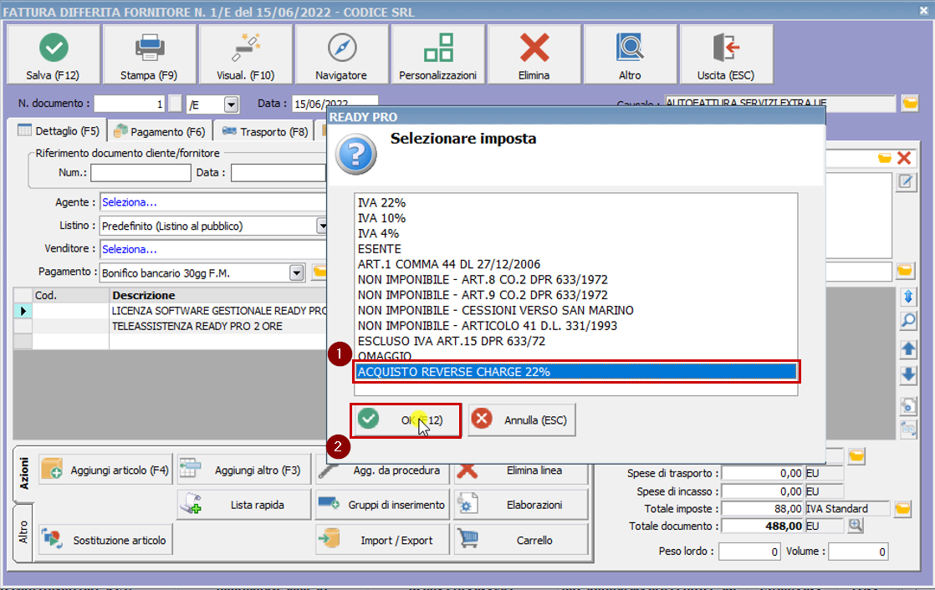Image resolution: width=935 pixels, height=590 pixels.
Task: Open Import / Export
Action: pos(382,540)
